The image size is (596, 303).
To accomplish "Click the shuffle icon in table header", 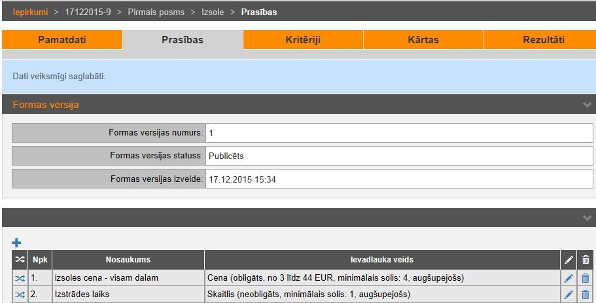I will [x=20, y=260].
